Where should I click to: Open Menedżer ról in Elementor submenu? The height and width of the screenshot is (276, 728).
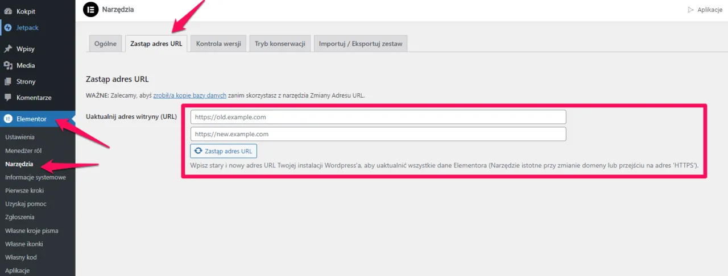[x=23, y=150]
